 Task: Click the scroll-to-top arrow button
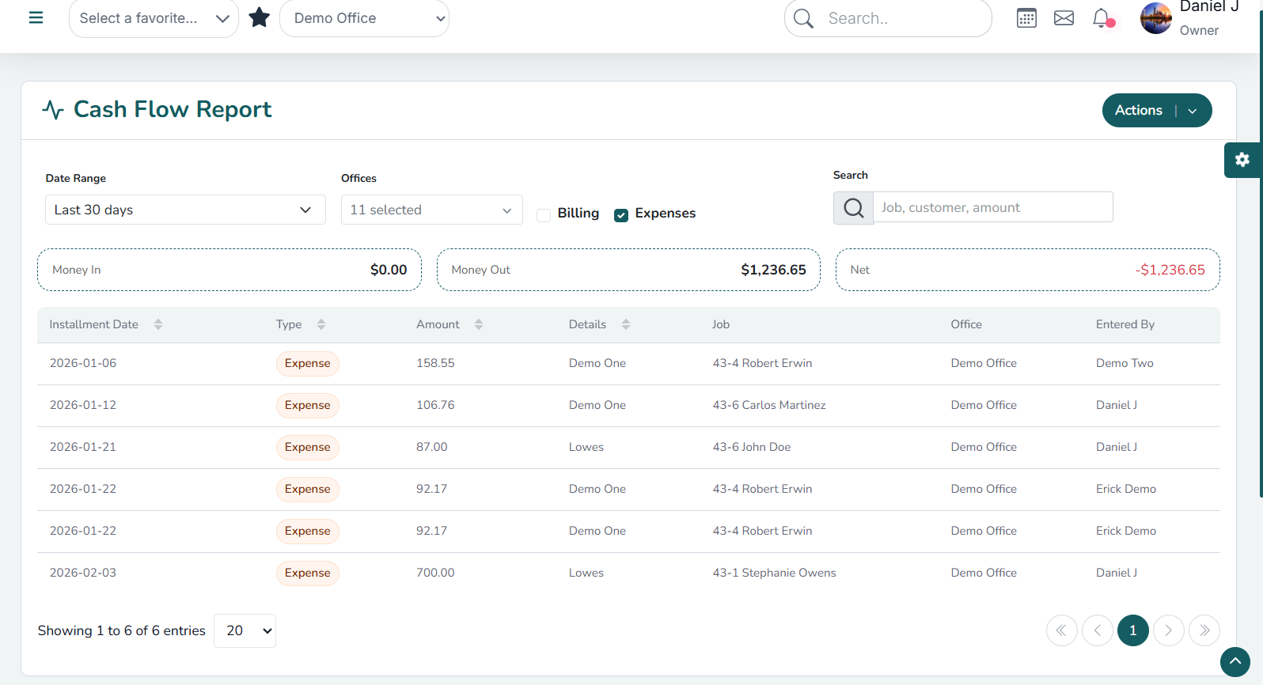point(1235,661)
